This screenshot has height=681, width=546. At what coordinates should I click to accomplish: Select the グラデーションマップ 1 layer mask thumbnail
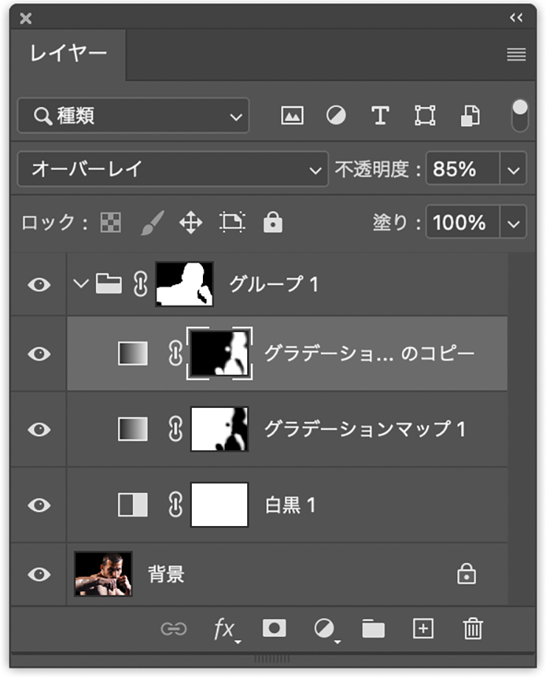219,429
